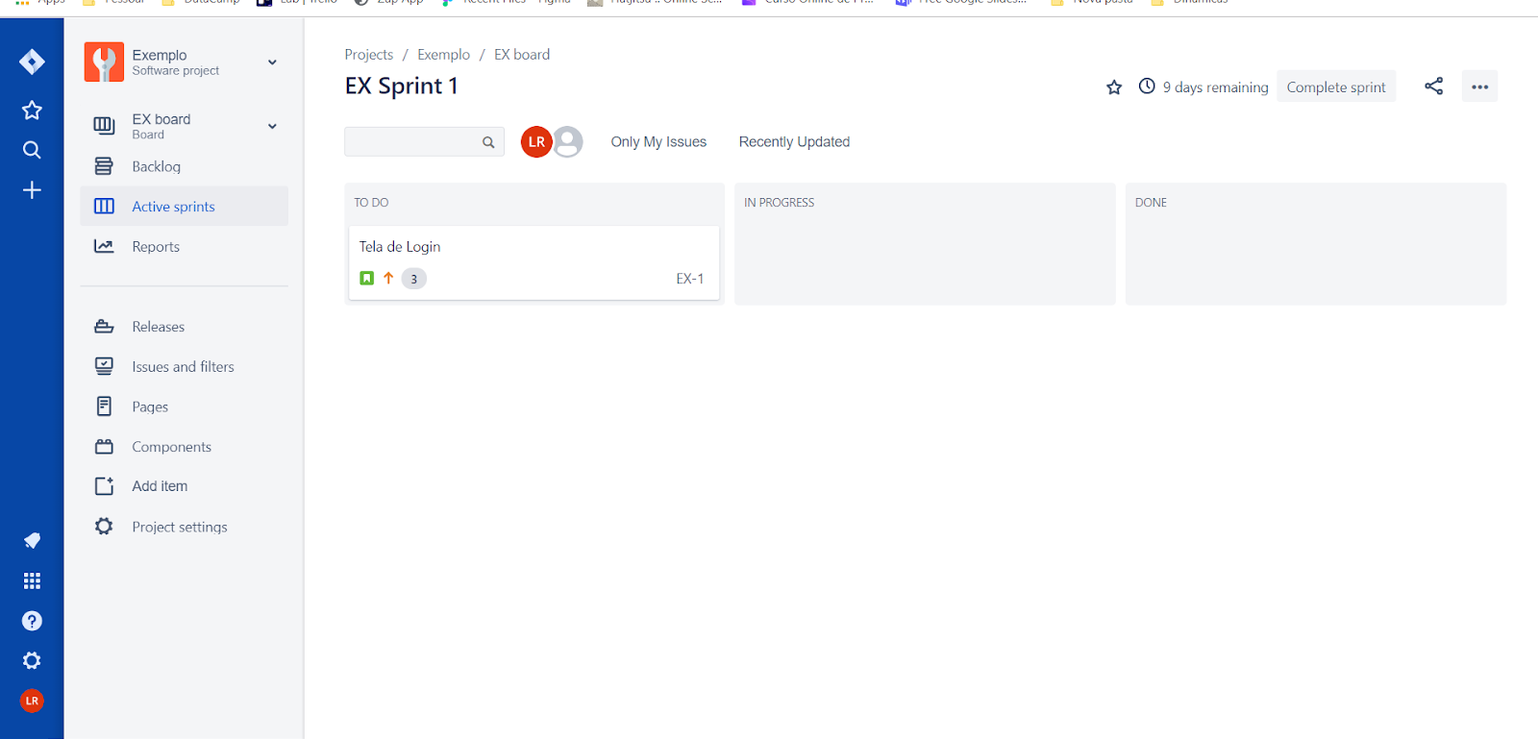Click the clock icon beside days remaining
This screenshot has height=739, width=1538.
tap(1147, 86)
